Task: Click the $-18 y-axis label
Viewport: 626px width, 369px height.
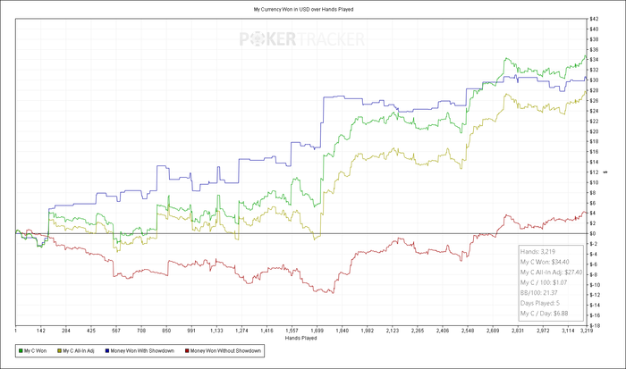Action: [595, 326]
